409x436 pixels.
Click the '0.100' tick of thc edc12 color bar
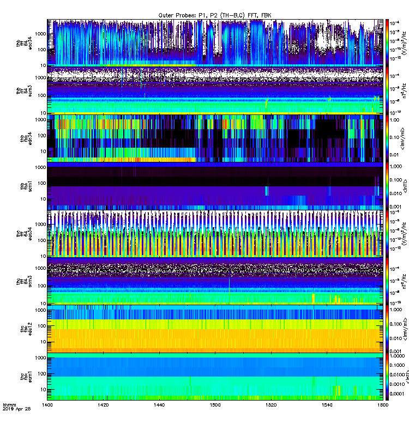pos(396,324)
